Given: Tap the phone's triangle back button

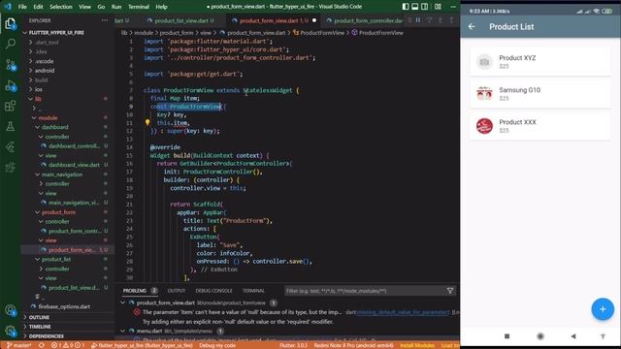Looking at the screenshot, I should (x=573, y=336).
